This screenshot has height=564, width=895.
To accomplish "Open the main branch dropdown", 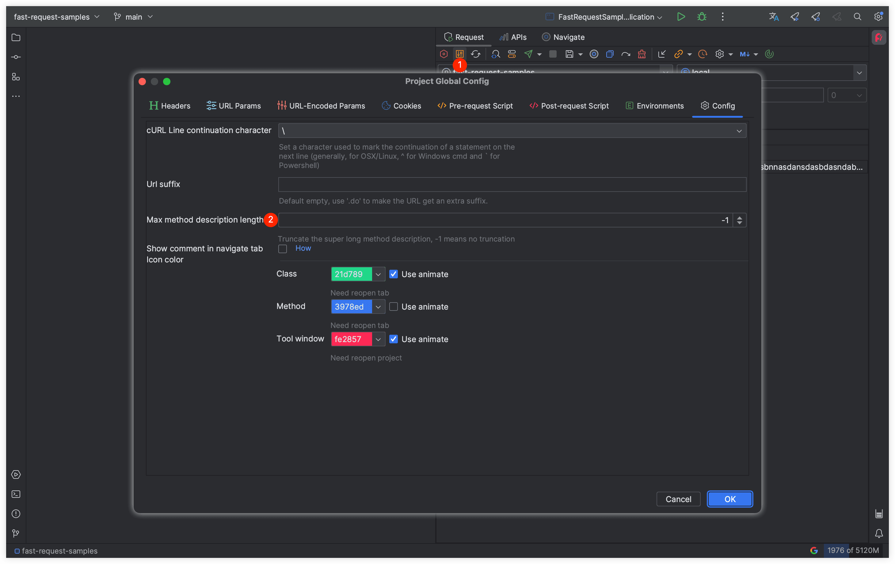I will coord(133,17).
